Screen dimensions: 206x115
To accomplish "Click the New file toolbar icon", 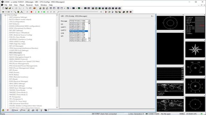I will (3, 8).
